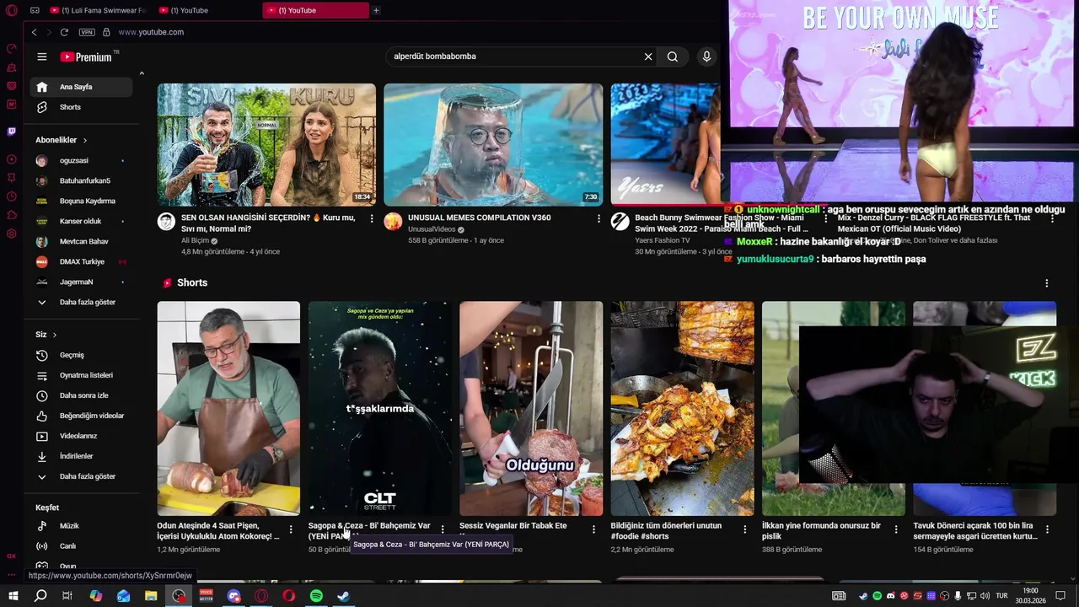Select the active highlighted YouTube tab
The height and width of the screenshot is (607, 1079).
[315, 10]
